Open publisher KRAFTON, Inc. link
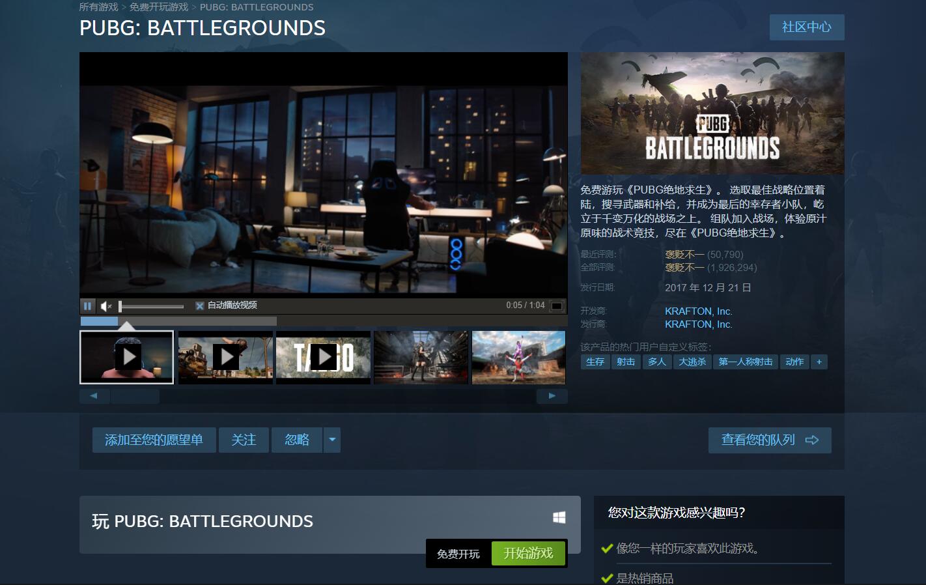This screenshot has height=585, width=926. (698, 324)
